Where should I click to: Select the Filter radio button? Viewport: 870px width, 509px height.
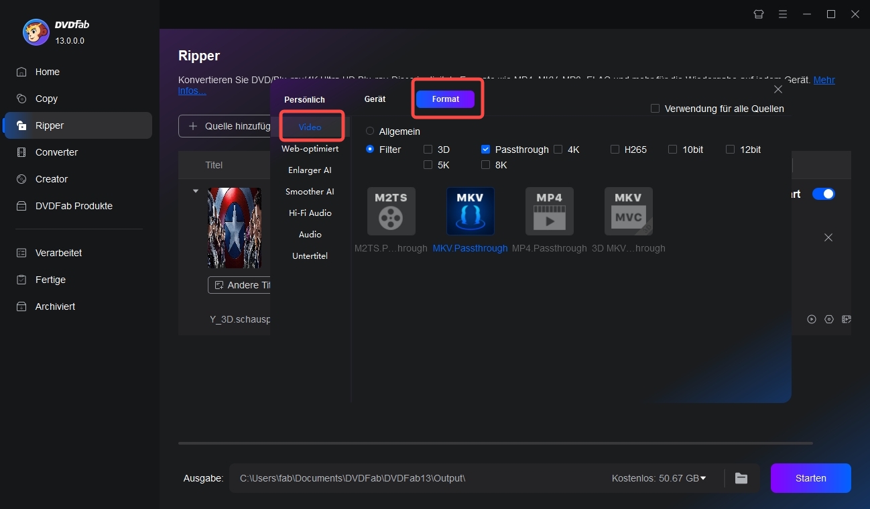point(370,150)
